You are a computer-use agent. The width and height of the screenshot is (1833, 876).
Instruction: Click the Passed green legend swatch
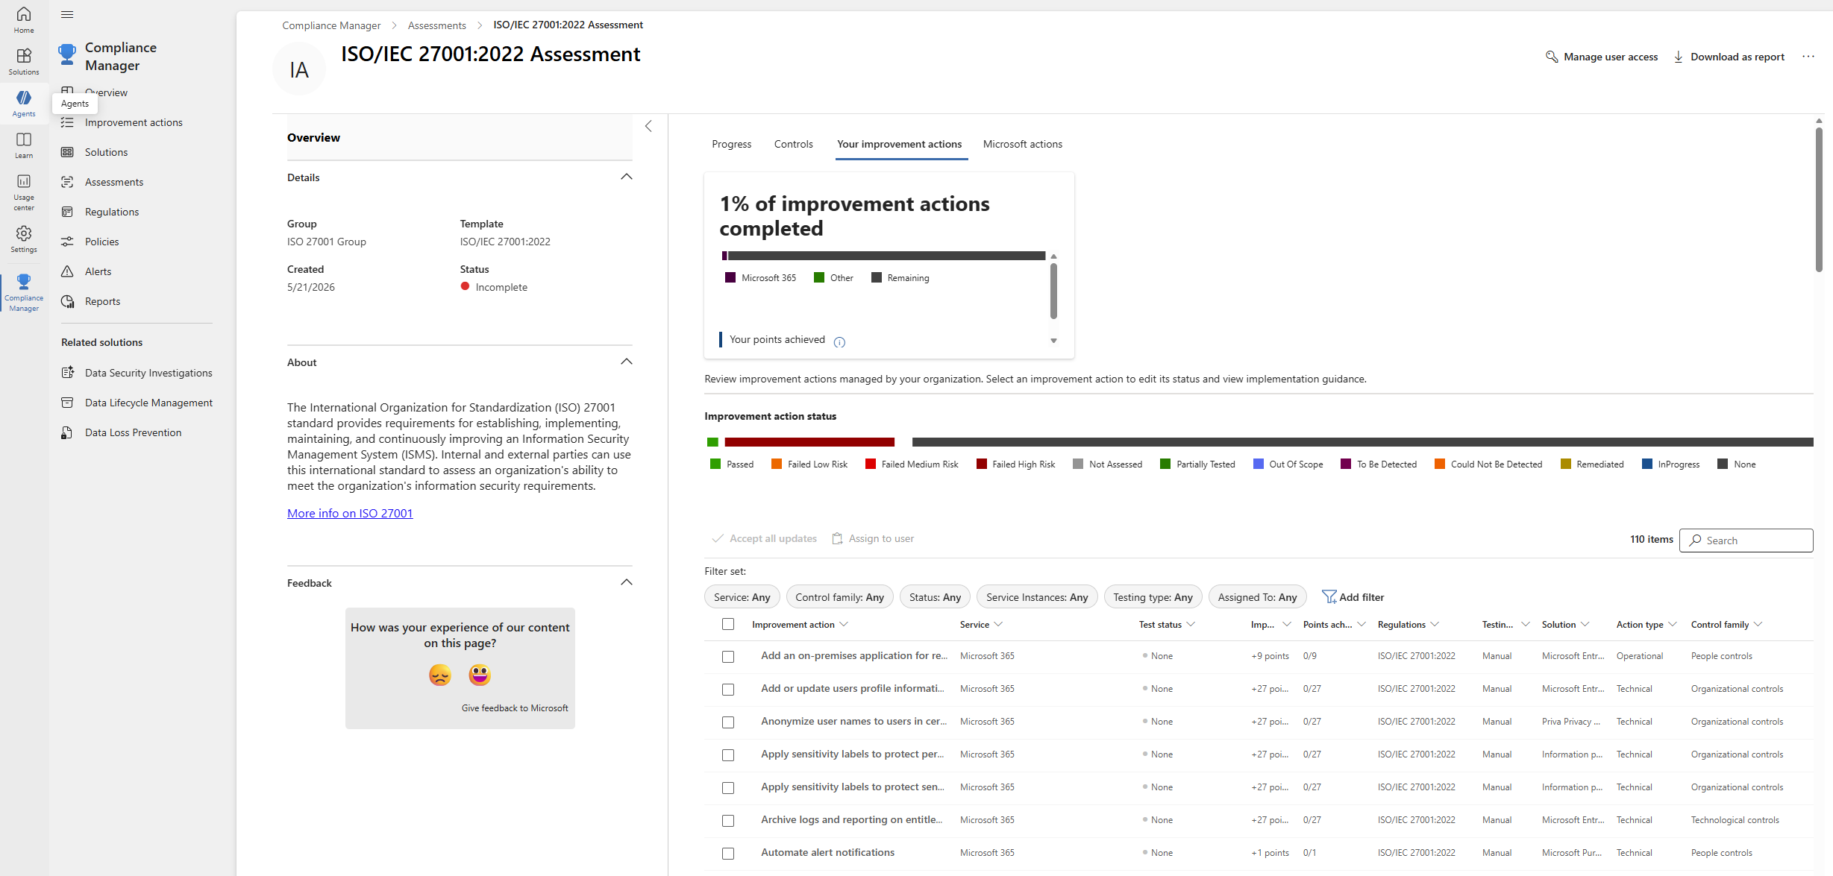coord(715,464)
